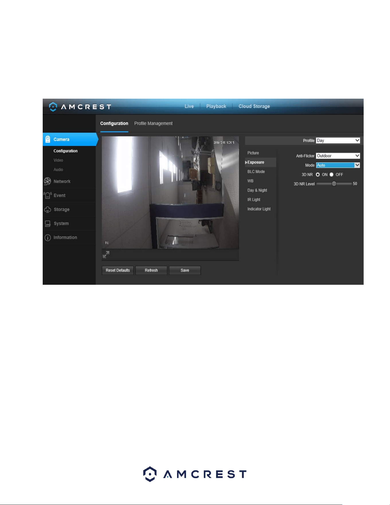Click the Amcrest logo in header
Viewport: 390px width, 505px height.
(x=80, y=107)
